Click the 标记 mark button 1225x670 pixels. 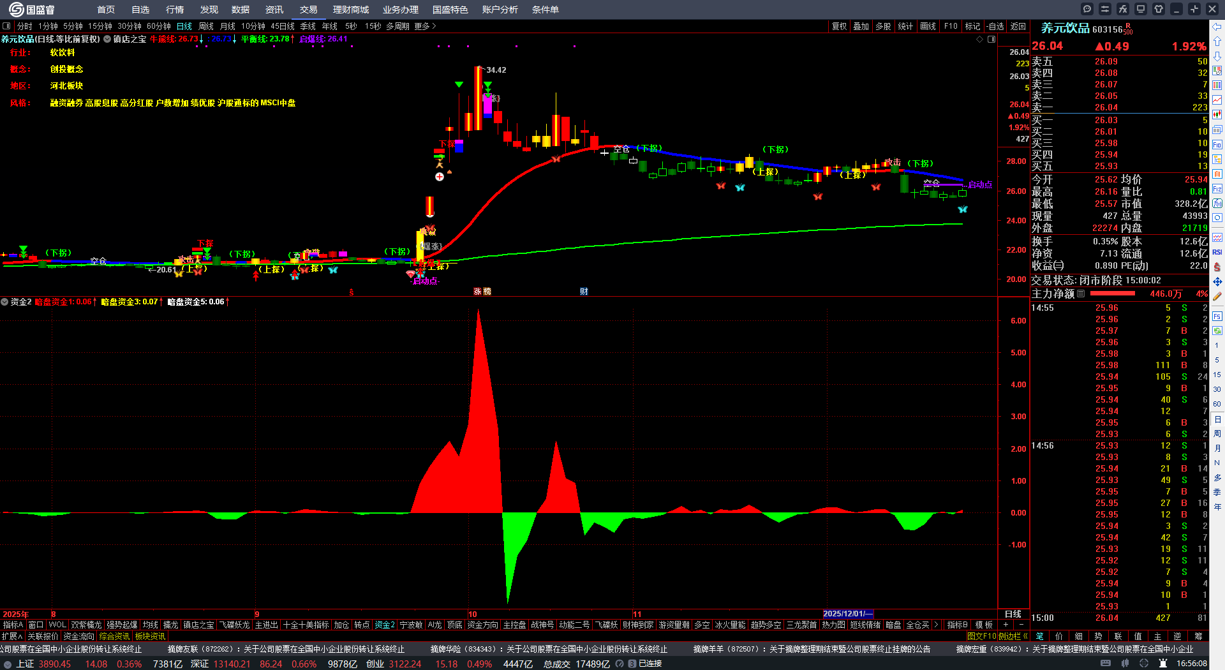[x=972, y=26]
